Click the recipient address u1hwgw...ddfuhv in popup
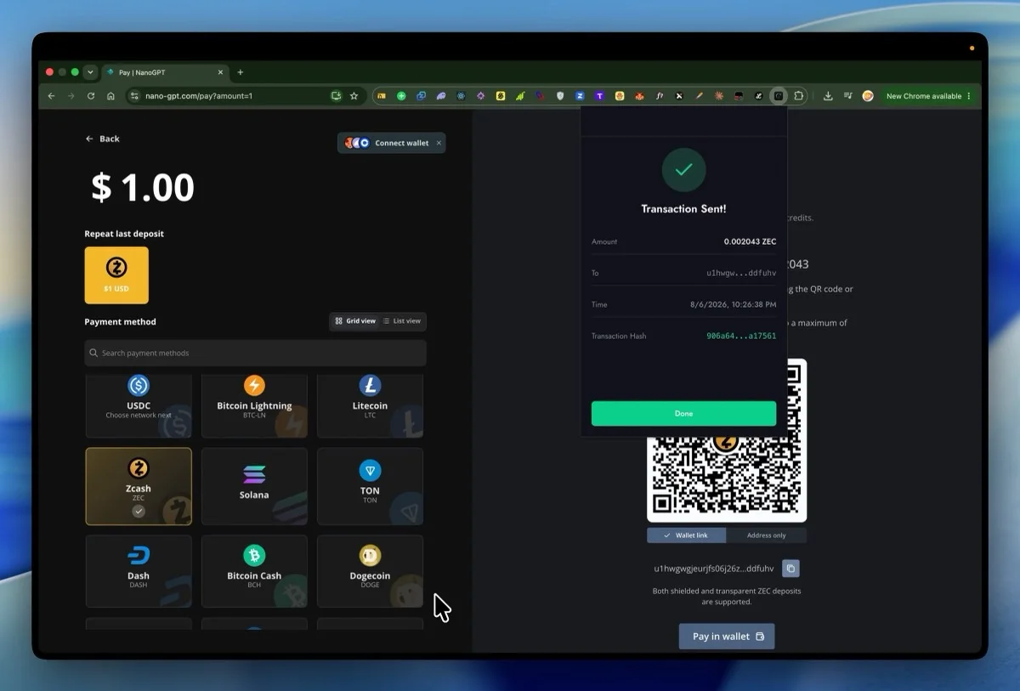Viewport: 1020px width, 691px height. 741,273
